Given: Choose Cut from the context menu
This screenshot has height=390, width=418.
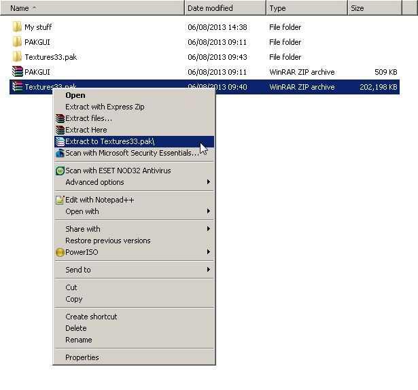Looking at the screenshot, I should 134,287.
